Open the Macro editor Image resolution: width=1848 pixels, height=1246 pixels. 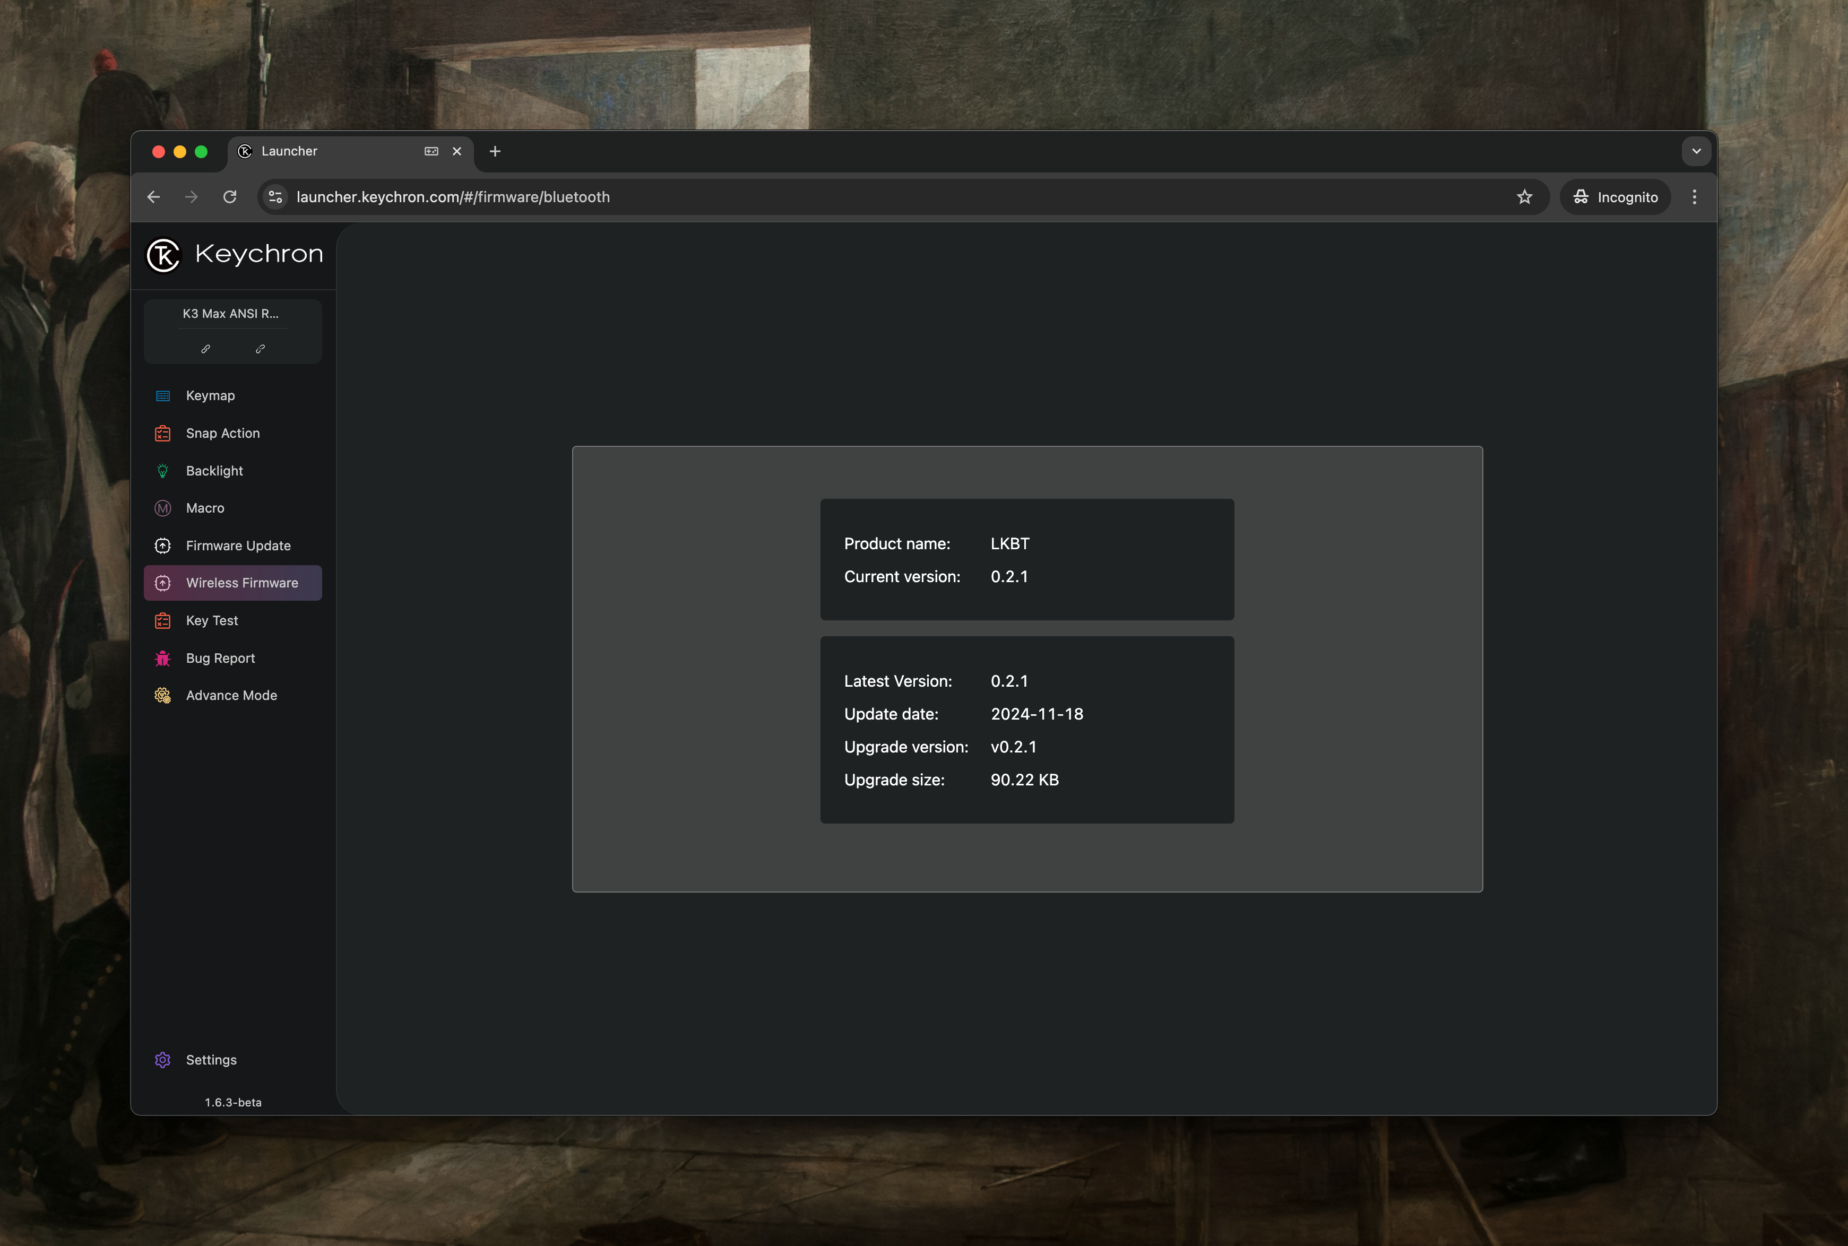tap(205, 508)
